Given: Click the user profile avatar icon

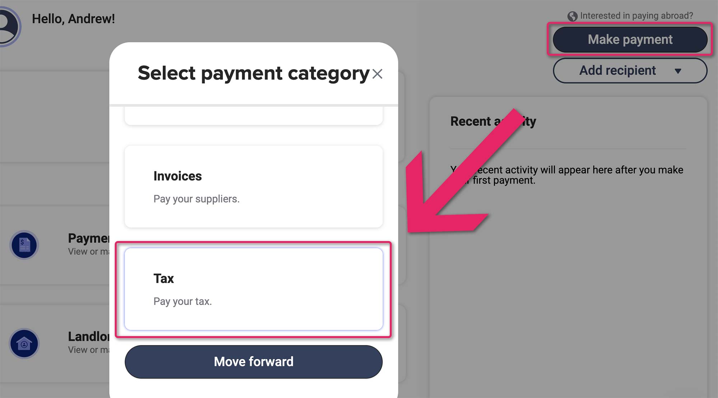Looking at the screenshot, I should point(8,27).
